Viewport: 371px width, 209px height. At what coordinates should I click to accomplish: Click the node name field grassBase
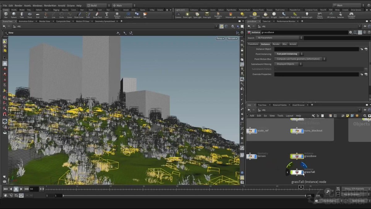[x=304, y=32]
